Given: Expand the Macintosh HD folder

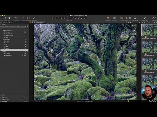Looking at the screenshot, I should 3,55.
